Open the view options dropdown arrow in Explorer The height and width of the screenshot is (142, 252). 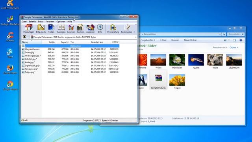(229, 40)
